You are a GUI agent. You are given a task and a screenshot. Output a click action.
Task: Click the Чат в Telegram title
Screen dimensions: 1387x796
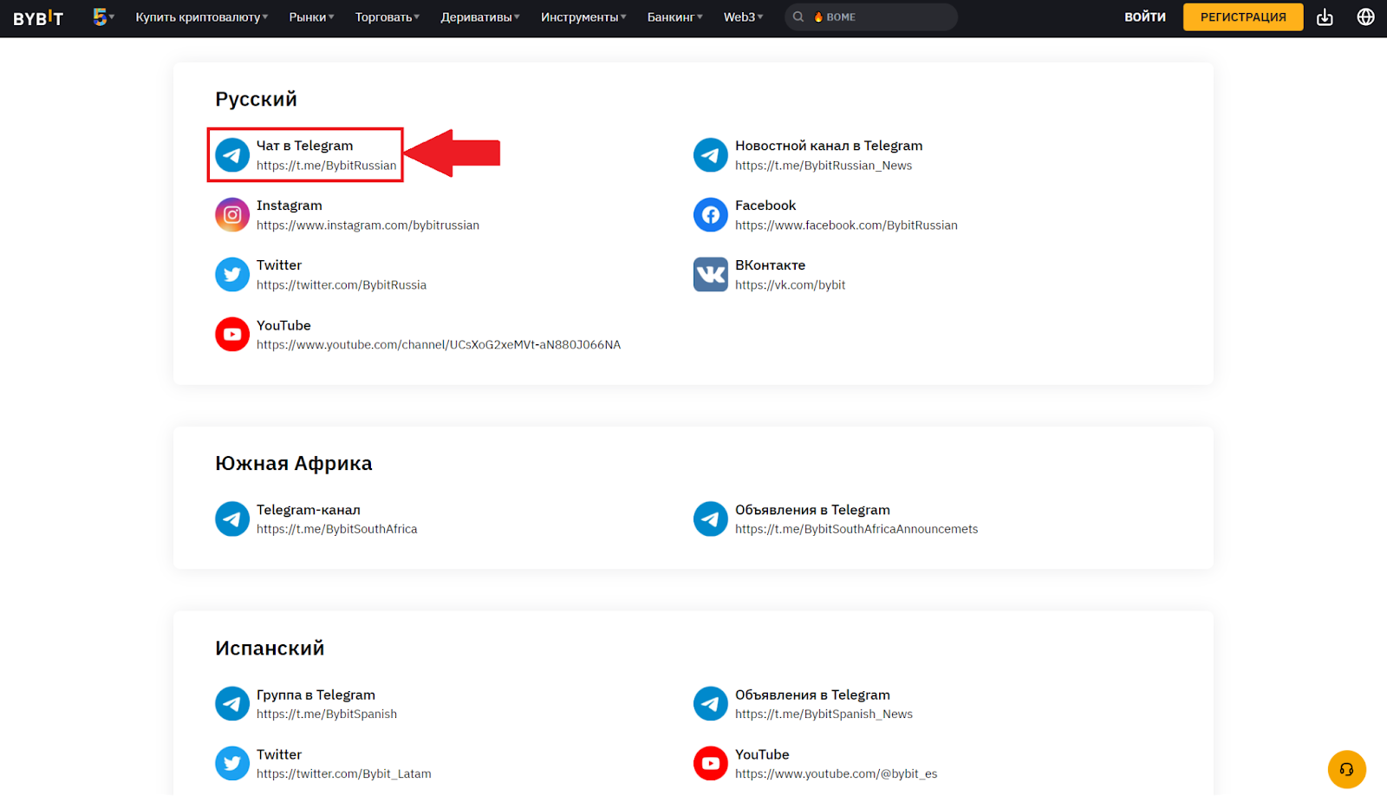coord(305,146)
